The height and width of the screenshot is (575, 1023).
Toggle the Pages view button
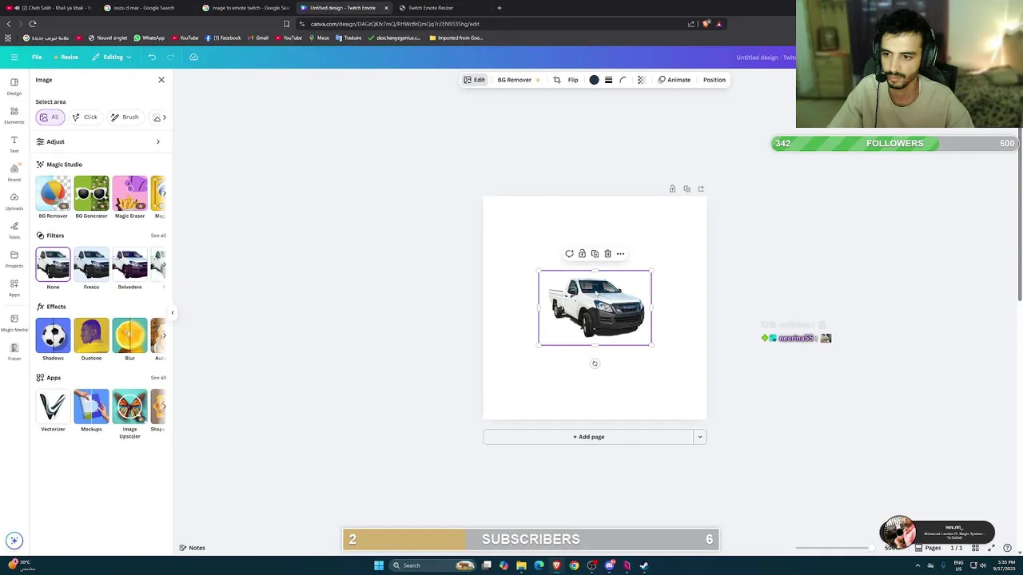click(x=929, y=548)
